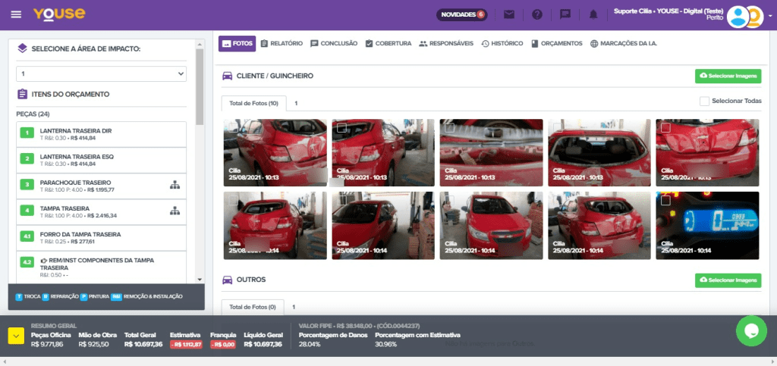Switch to the Fotos tab

pyautogui.click(x=237, y=43)
